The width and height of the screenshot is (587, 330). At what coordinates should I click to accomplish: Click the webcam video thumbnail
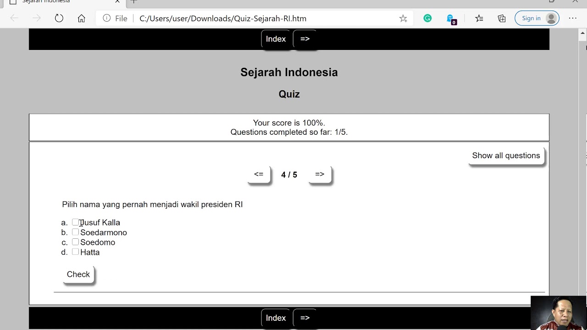tap(559, 313)
